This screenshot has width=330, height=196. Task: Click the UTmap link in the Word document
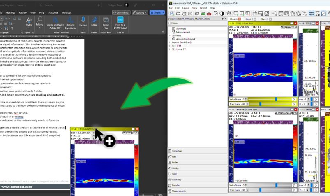tap(19, 117)
